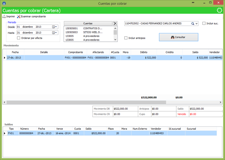This screenshot has width=225, height=160.
Task: Expand the customer dropdown arrow
Action: [196, 24]
